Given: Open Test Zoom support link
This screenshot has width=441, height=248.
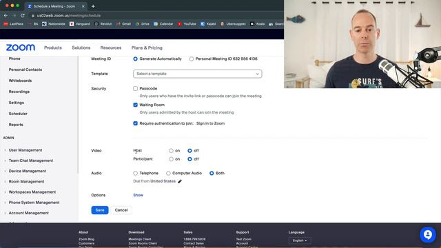Looking at the screenshot, I should click(243, 239).
